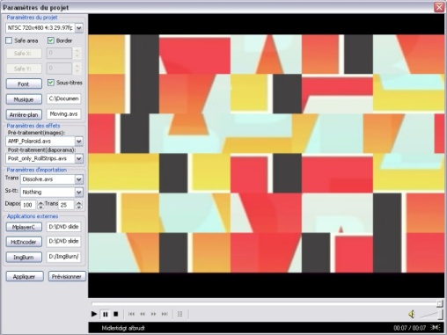Image resolution: width=447 pixels, height=335 pixels.
Task: Enable the Safe area checkbox
Action: (9, 40)
